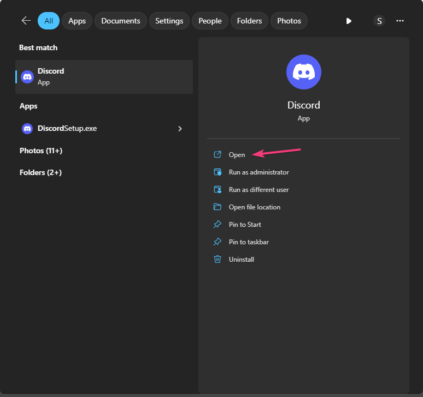The height and width of the screenshot is (397, 423).
Task: Switch to the Apps filter tab
Action: [x=77, y=21]
